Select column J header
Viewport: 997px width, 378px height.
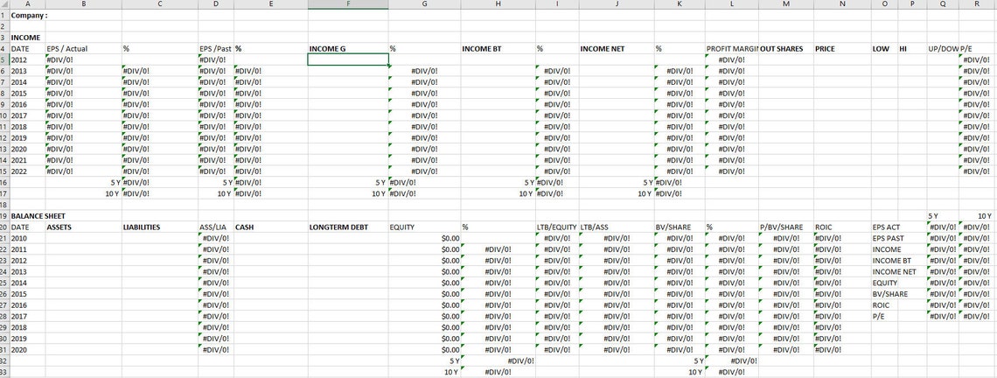point(617,4)
